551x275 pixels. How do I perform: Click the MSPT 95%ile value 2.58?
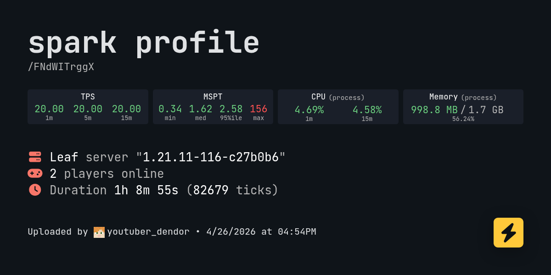click(231, 109)
